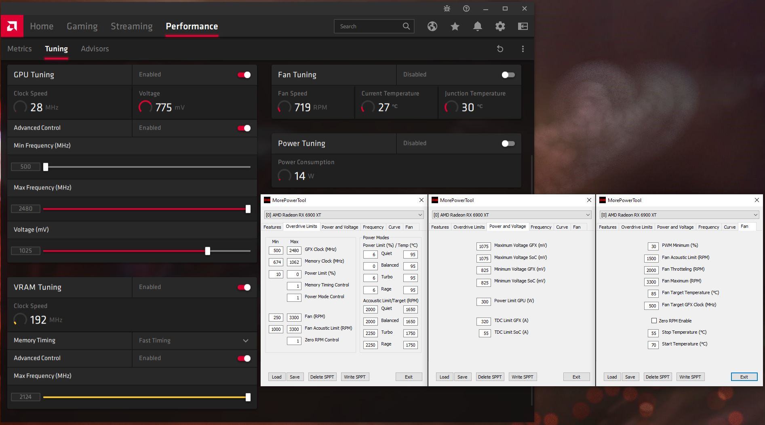Click Delete SPPT in second MorePowerTool window
The height and width of the screenshot is (425, 765).
(x=490, y=377)
